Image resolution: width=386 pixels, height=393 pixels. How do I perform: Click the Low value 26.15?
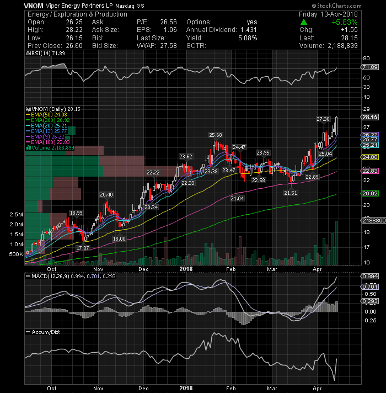(74, 38)
